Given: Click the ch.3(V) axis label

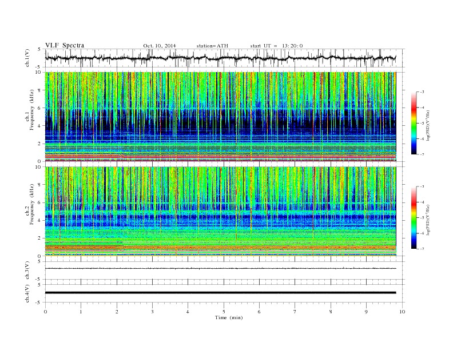Looking at the screenshot, I should point(27,271).
